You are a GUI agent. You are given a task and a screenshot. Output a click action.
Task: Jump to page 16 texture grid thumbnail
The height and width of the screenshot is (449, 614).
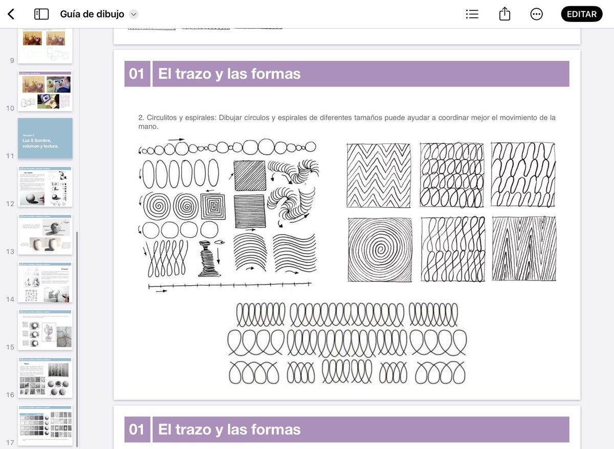click(45, 377)
